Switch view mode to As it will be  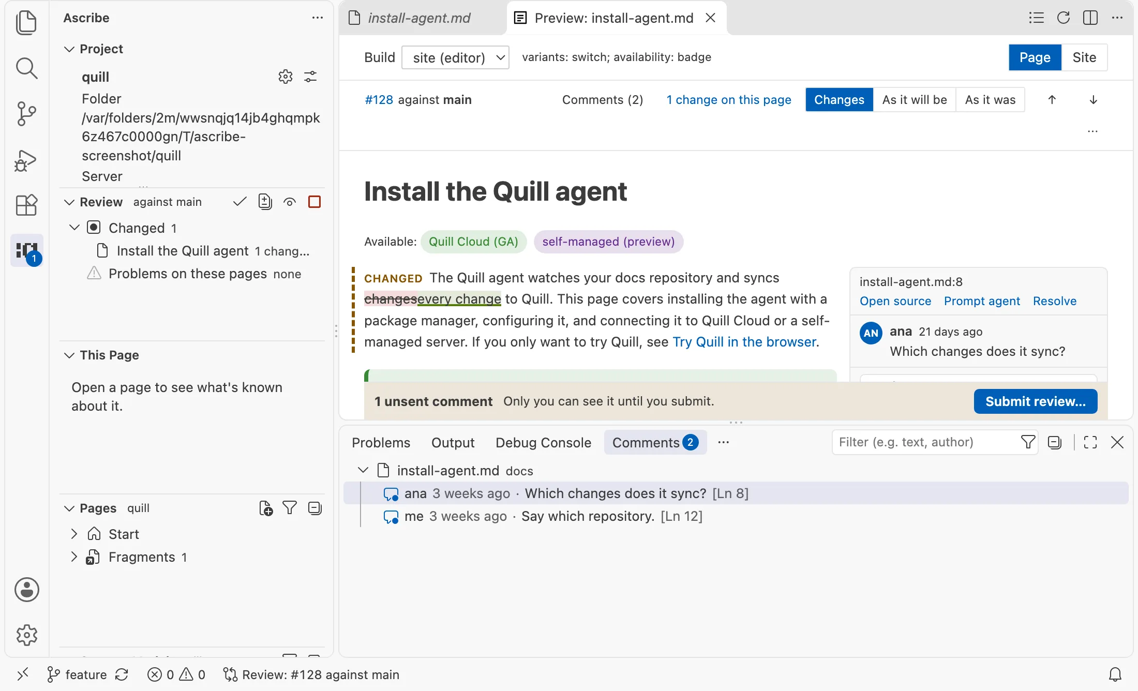pos(915,100)
